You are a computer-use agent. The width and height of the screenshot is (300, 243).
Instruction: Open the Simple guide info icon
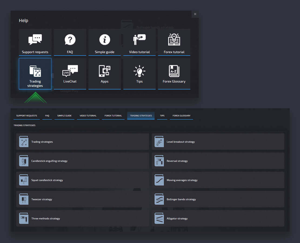105,40
